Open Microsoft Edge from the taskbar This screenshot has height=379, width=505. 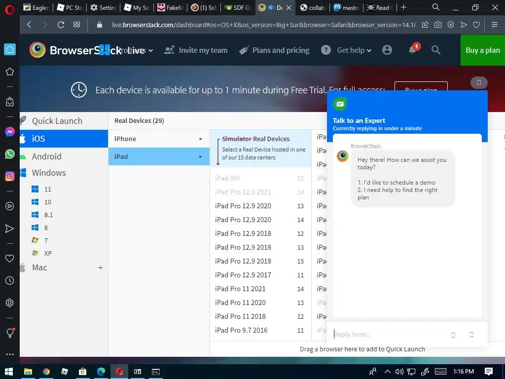101,372
